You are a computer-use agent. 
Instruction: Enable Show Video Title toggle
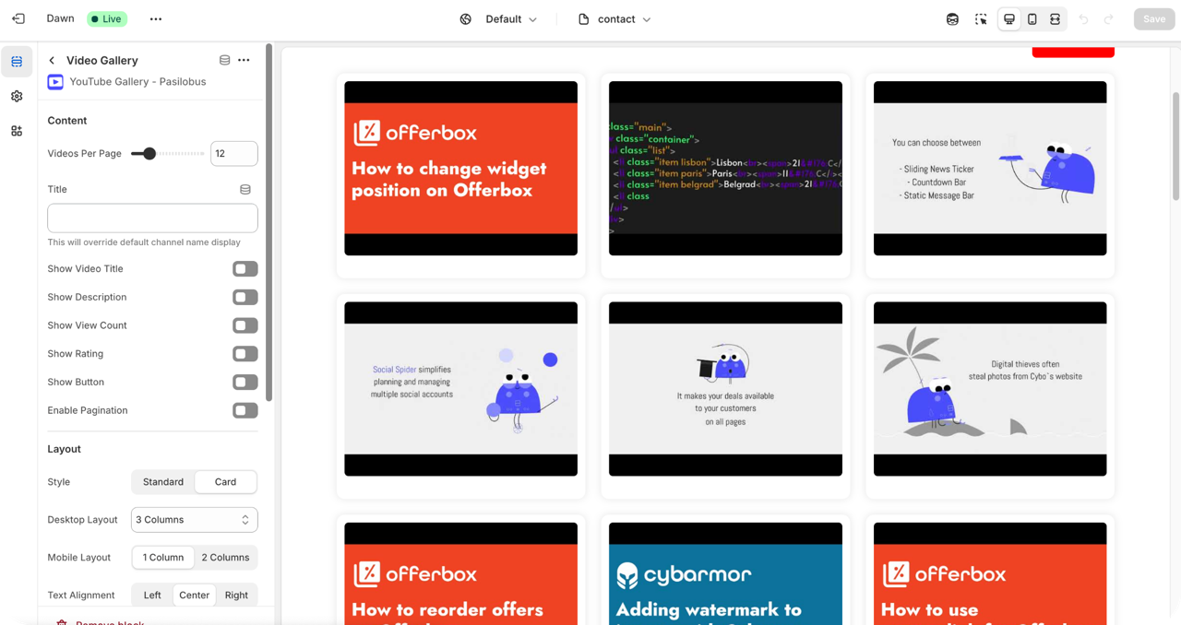pos(245,269)
